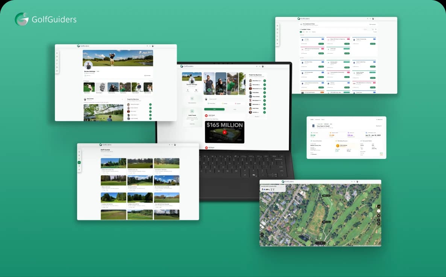Open the green-shirt golfer story thumbnail
This screenshot has width=446, height=277.
(232, 83)
